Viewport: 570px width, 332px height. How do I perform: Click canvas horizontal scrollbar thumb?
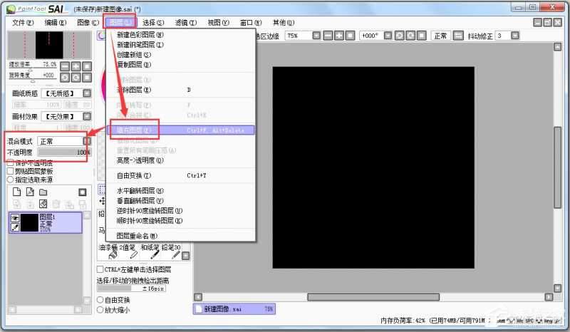(373, 297)
